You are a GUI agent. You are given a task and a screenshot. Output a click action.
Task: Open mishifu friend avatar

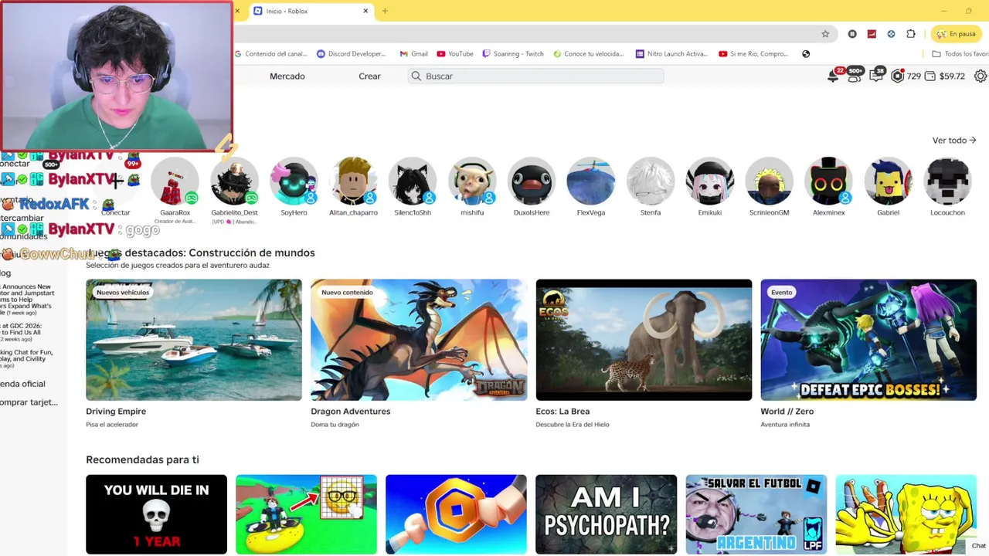pos(472,181)
